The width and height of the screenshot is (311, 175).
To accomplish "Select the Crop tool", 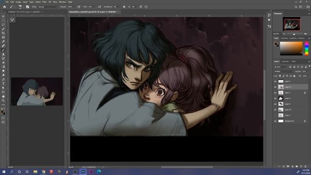I will pyautogui.click(x=3, y=33).
